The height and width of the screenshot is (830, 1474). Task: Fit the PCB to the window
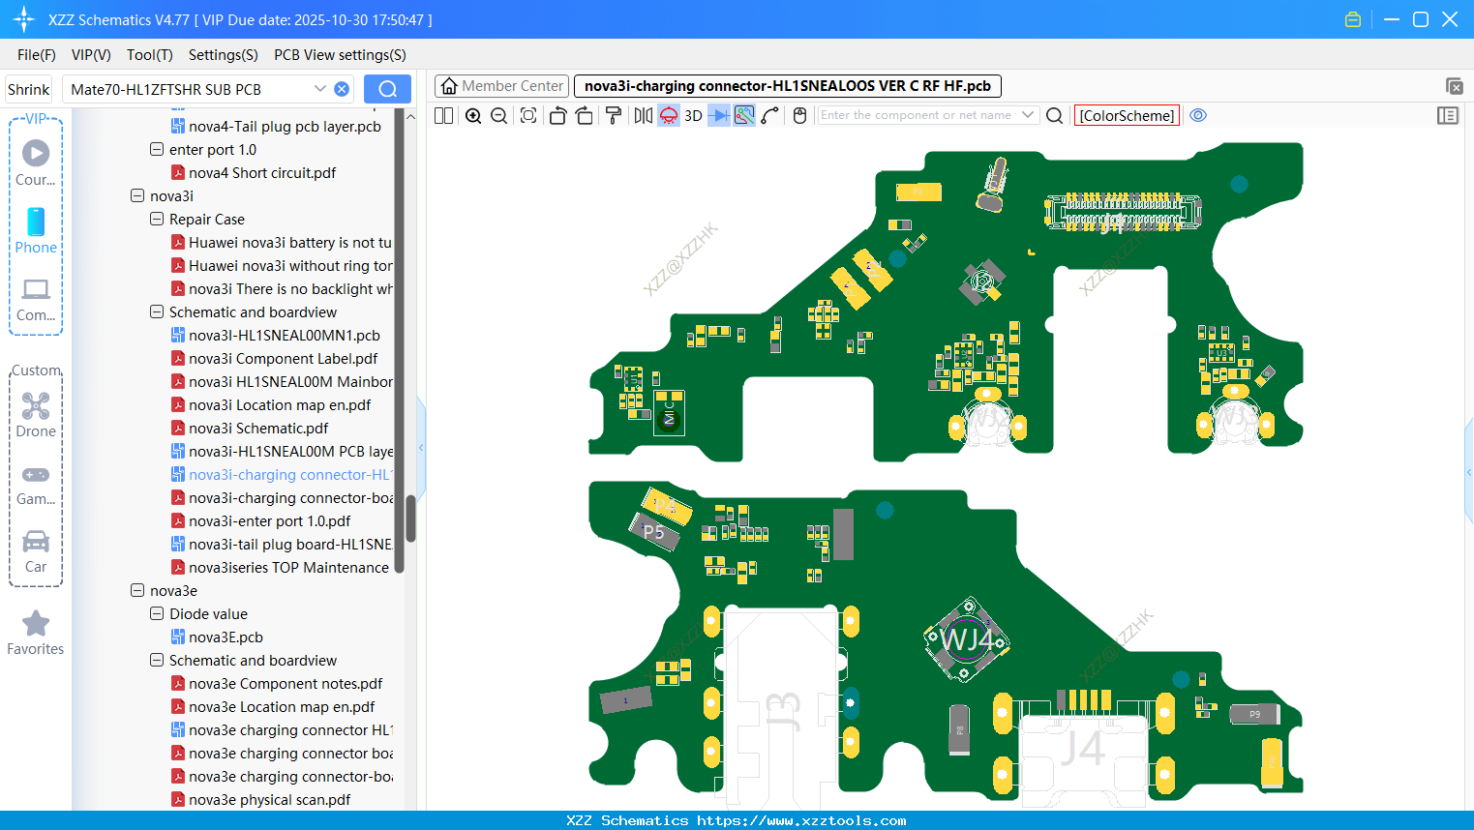click(x=528, y=115)
